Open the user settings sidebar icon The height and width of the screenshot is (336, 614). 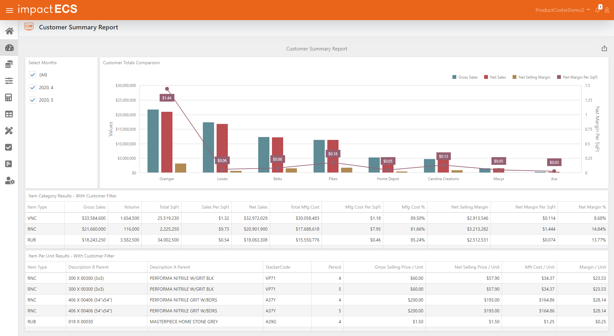tap(10, 181)
